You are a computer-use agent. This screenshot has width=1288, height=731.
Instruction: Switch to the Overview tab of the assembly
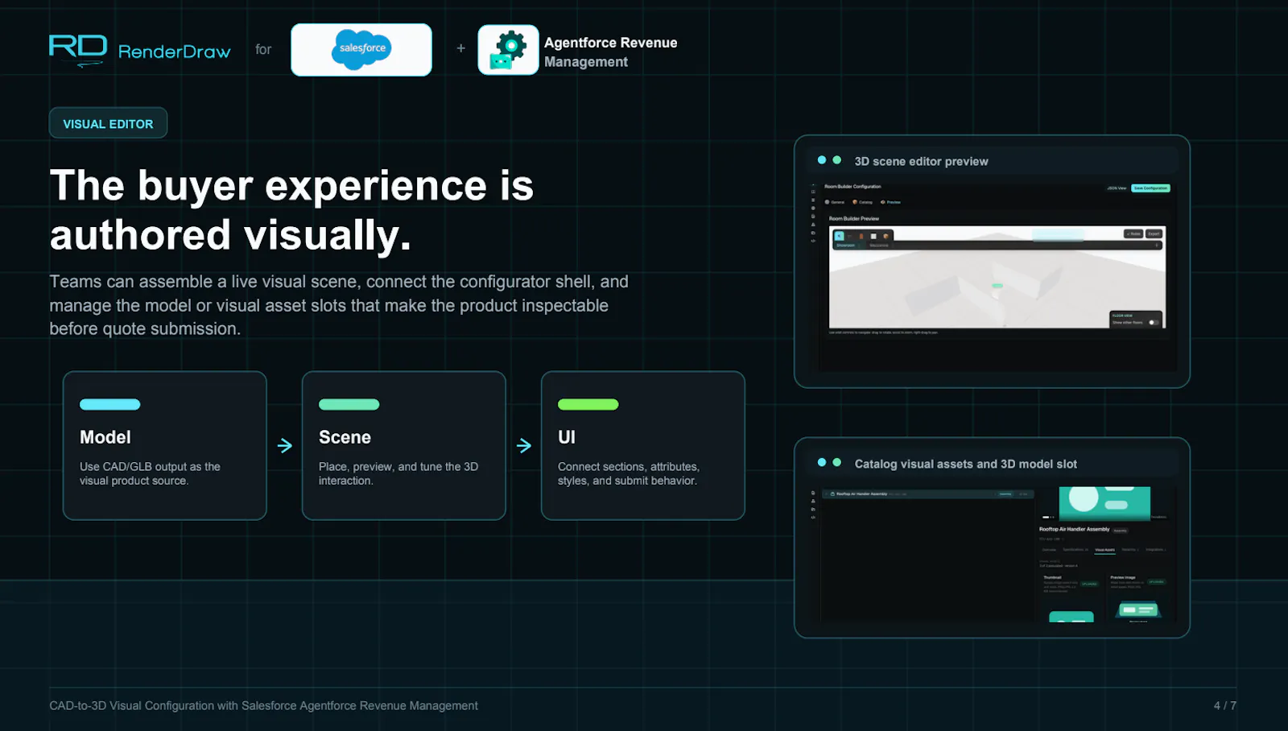1049,550
